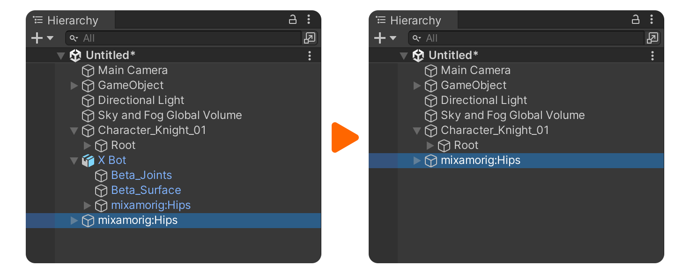Click cube icon of Directional Light, left panel
Image resolution: width=690 pixels, height=274 pixels.
point(88,101)
